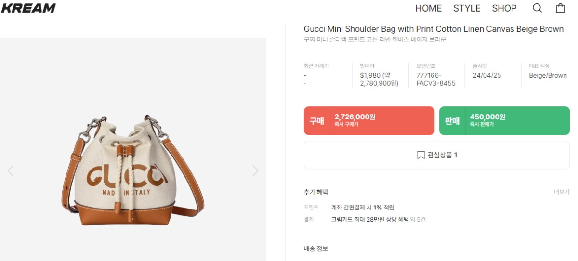Go to the HOME menu

[x=428, y=8]
